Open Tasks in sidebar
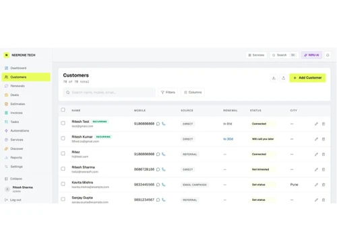The width and height of the screenshot is (337, 252). point(26,122)
